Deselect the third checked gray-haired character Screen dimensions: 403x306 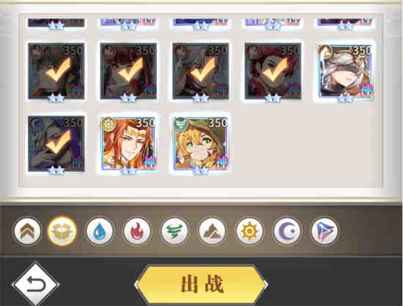pyautogui.click(x=201, y=71)
